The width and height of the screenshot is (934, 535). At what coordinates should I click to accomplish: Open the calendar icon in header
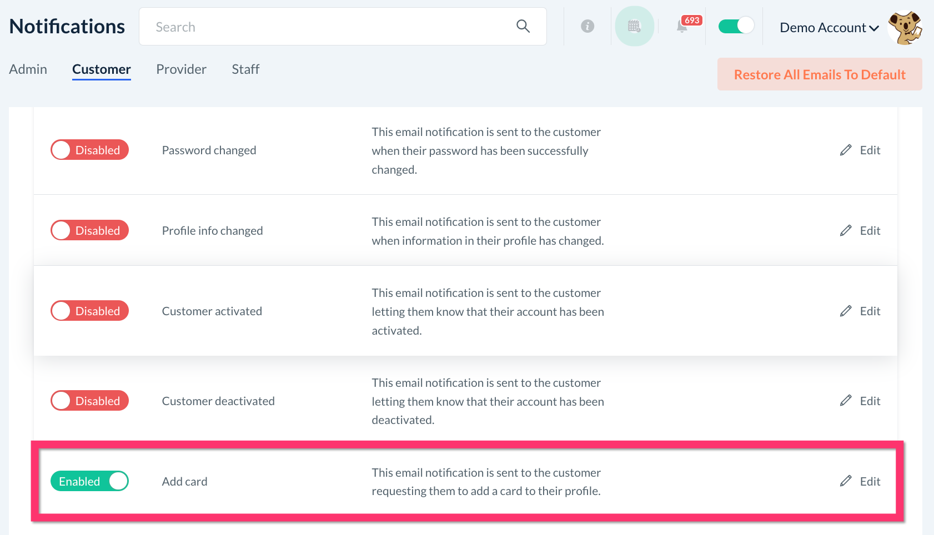coord(634,26)
